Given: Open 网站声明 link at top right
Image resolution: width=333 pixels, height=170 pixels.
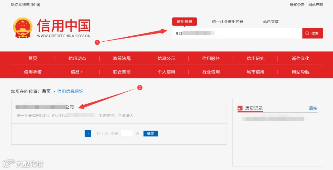Looking at the screenshot, I should 316,5.
